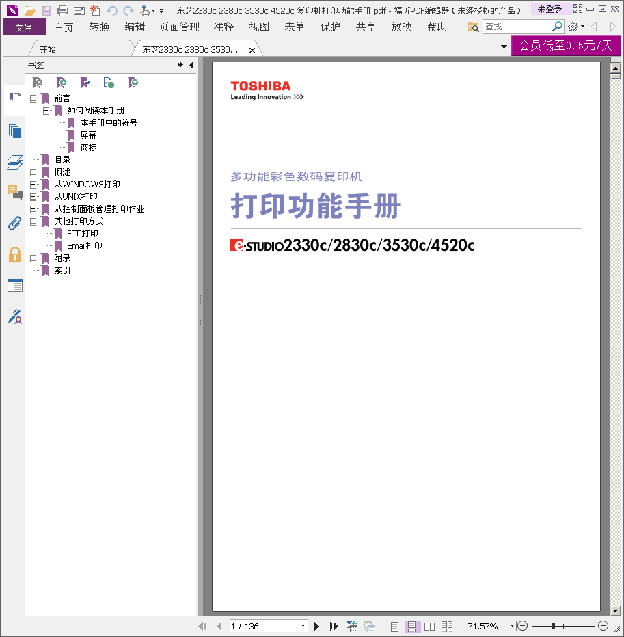
Task: Go to the FTP打印 bookmark
Action: [x=83, y=234]
